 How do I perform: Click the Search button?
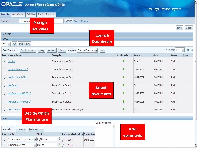click(69, 21)
